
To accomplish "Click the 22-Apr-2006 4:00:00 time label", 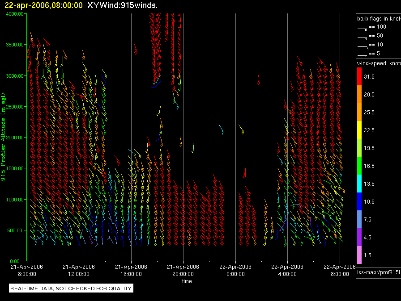I will point(287,270).
